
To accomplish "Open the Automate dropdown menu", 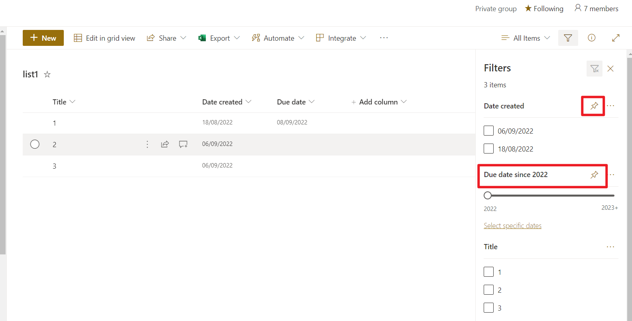I will (x=278, y=38).
